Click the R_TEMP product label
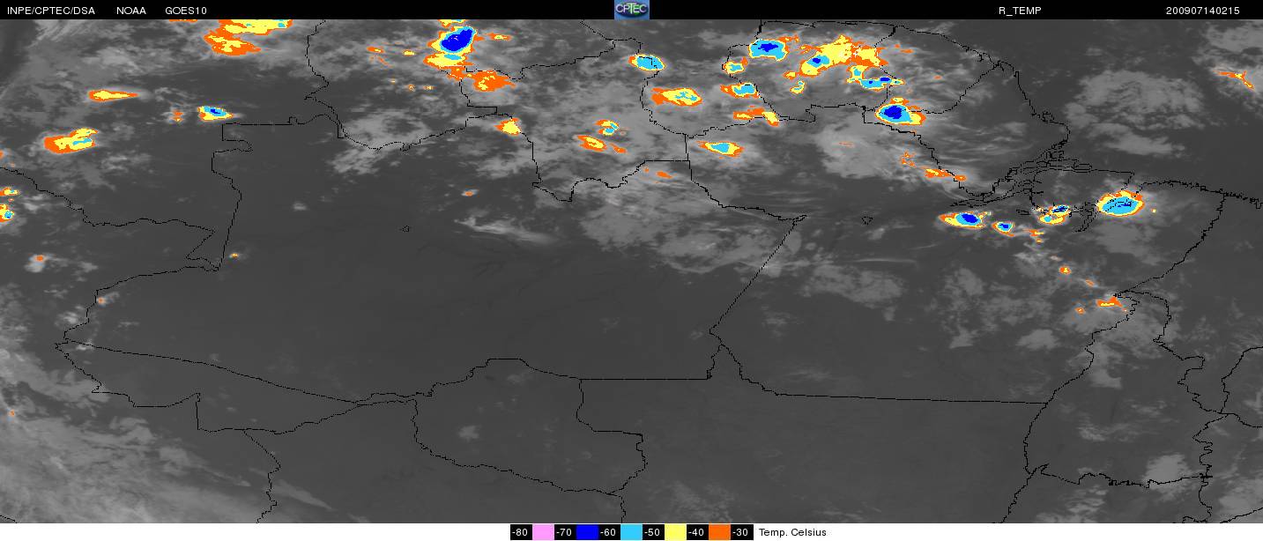 1019,11
